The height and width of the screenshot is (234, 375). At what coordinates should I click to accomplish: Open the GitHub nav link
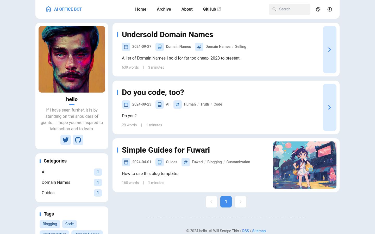(x=212, y=9)
